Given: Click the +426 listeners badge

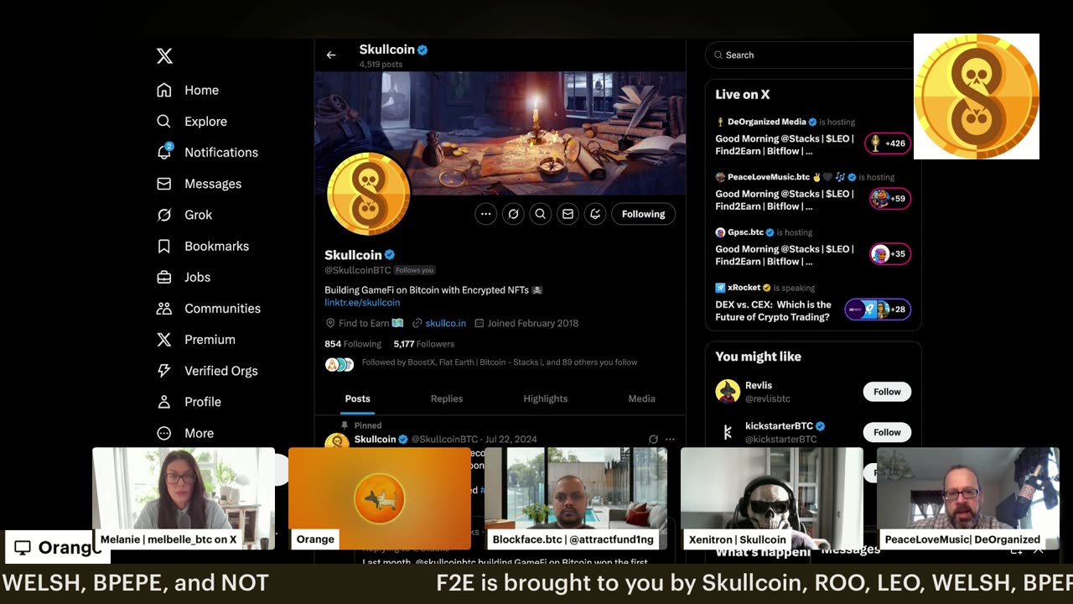Looking at the screenshot, I should 888,143.
